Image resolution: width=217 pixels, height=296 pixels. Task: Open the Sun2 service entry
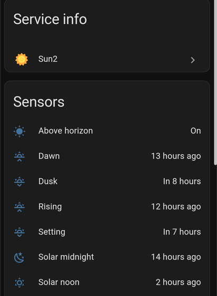(107, 59)
